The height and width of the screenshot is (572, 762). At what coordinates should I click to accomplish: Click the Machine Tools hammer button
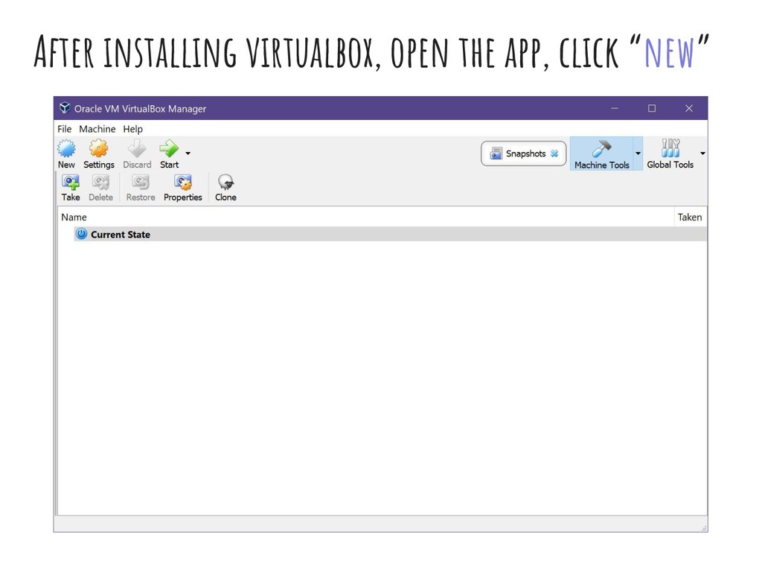point(601,153)
